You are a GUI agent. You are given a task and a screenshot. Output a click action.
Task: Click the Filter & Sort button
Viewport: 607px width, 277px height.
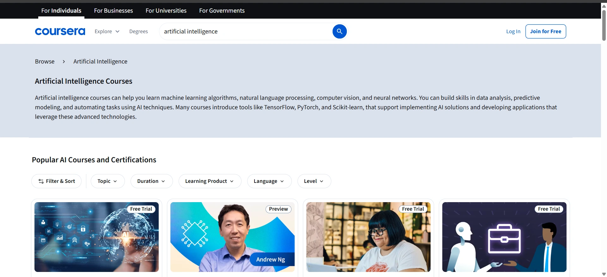pyautogui.click(x=57, y=181)
